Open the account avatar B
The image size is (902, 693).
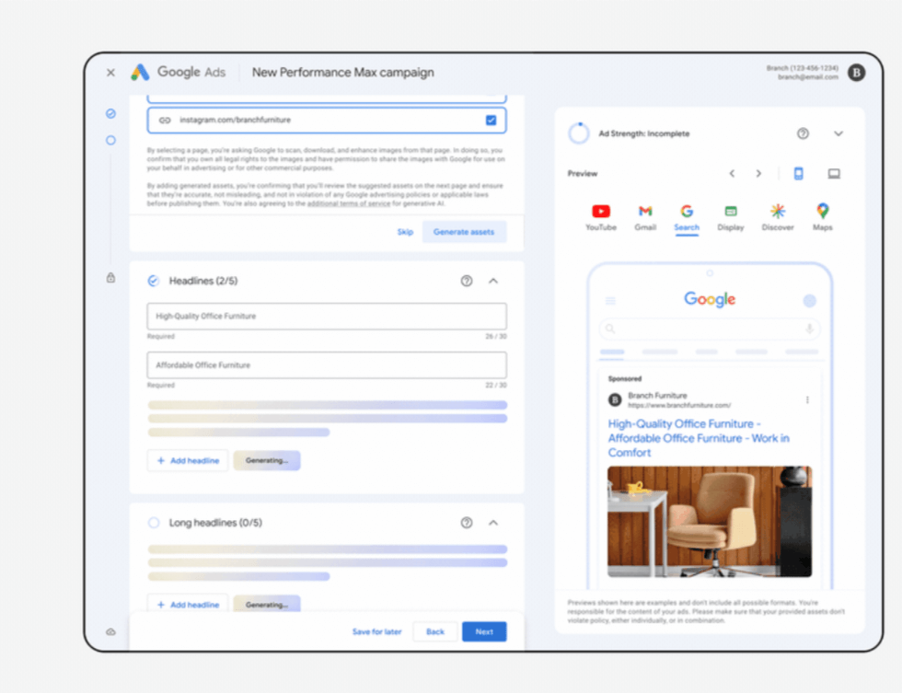(x=856, y=73)
